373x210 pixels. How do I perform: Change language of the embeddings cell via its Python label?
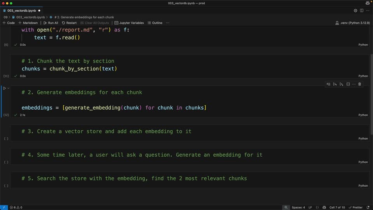363,115
